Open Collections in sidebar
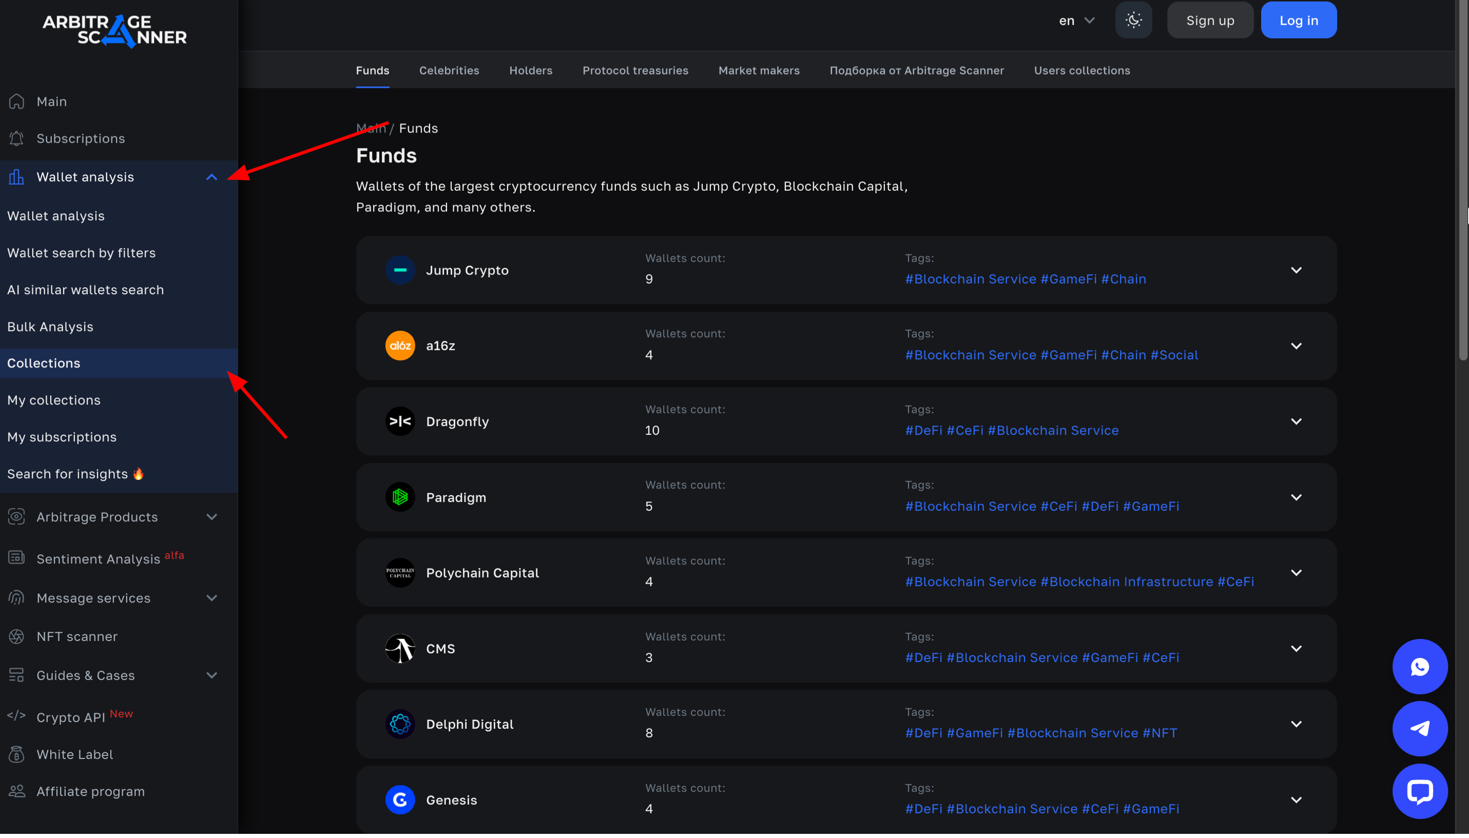The height and width of the screenshot is (838, 1469). click(118, 363)
